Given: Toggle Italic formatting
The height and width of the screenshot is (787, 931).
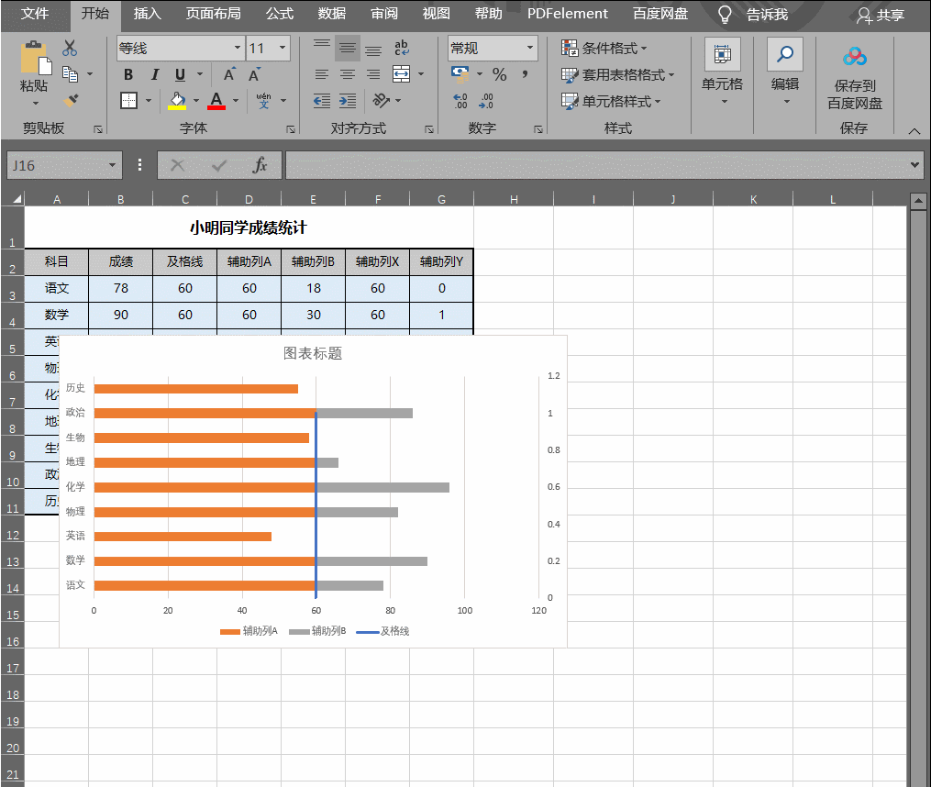Looking at the screenshot, I should (155, 75).
